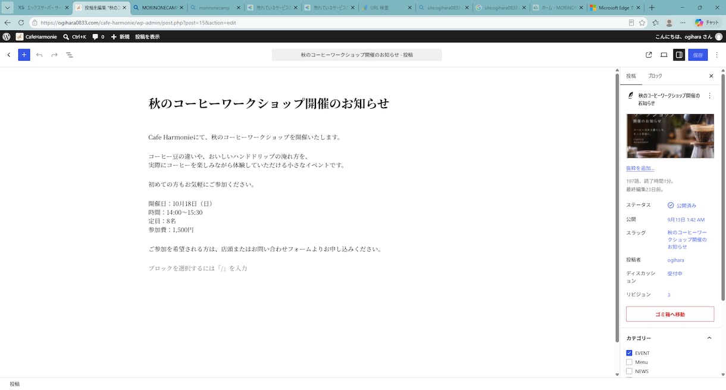Click the featured image thumbnail

pos(670,136)
